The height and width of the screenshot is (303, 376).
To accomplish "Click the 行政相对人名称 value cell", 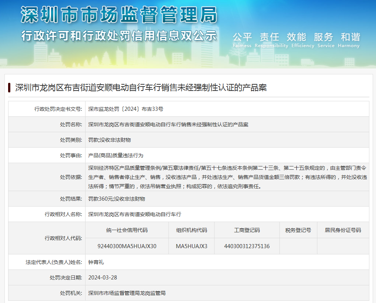I will click(x=135, y=214).
